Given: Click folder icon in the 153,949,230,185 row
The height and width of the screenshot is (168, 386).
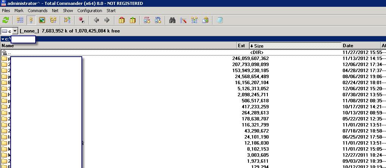Looking at the screenshot, I should click(x=4, y=71).
